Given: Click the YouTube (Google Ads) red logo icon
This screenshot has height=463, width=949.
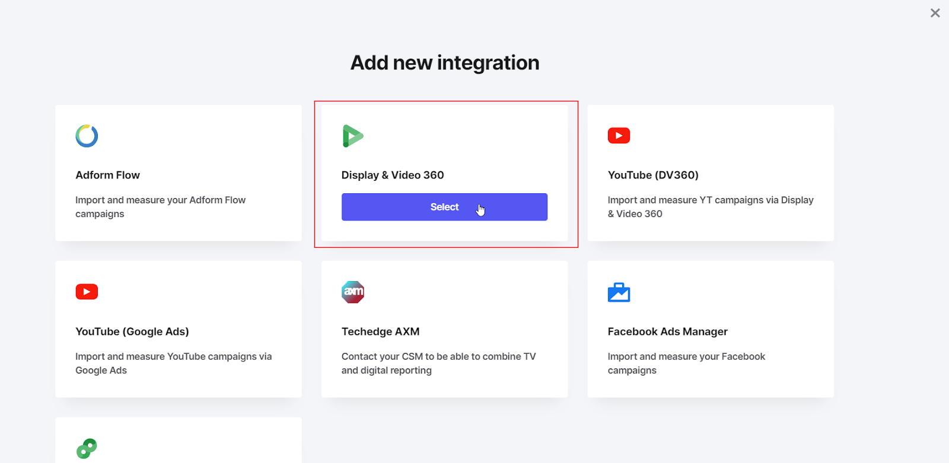Looking at the screenshot, I should coord(87,292).
